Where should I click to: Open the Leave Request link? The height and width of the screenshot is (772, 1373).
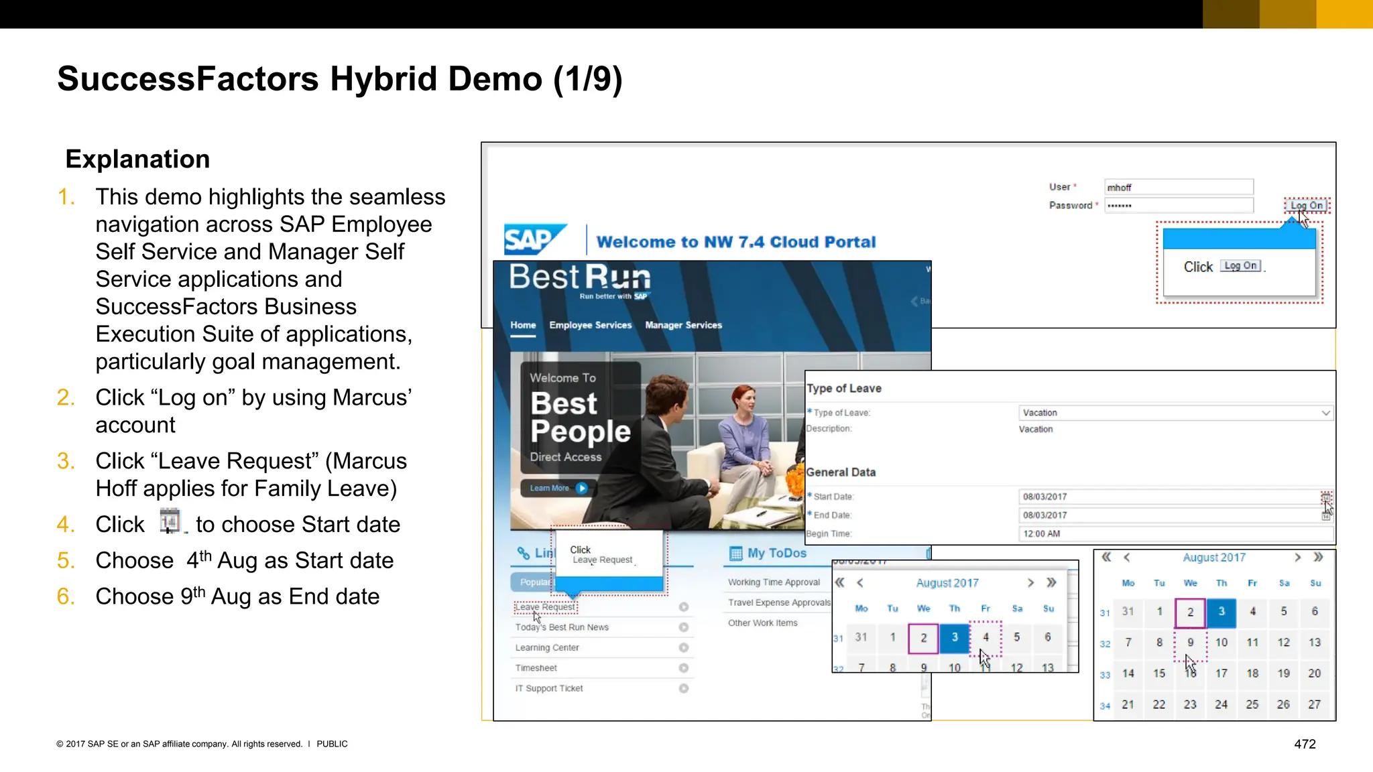pos(545,607)
